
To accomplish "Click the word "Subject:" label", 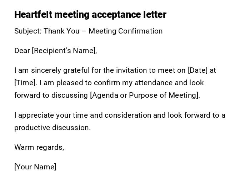I will [x=28, y=31].
